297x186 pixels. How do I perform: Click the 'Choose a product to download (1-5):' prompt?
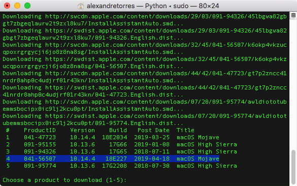(x=64, y=180)
